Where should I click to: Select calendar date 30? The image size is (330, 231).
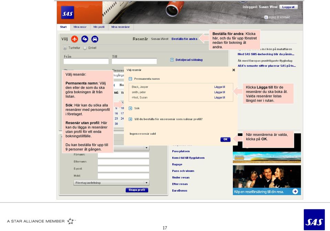tap(116, 124)
